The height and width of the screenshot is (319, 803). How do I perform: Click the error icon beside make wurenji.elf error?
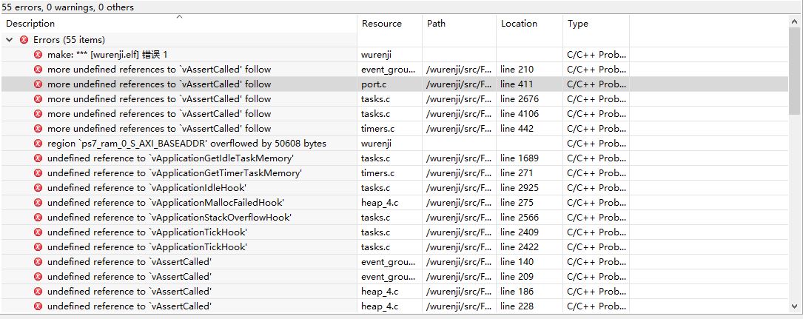click(38, 54)
